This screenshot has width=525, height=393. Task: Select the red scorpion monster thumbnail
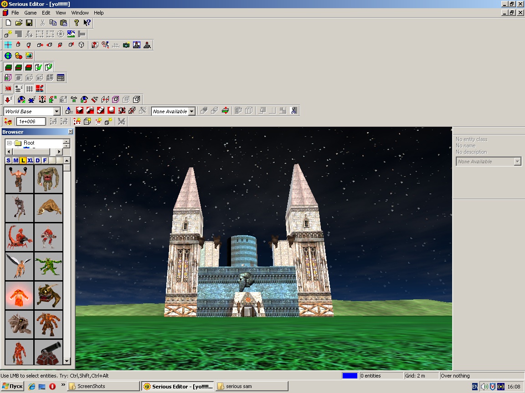click(20, 237)
